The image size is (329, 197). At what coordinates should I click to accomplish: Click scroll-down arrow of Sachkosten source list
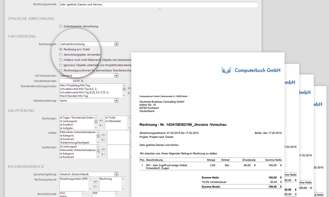pos(98,157)
